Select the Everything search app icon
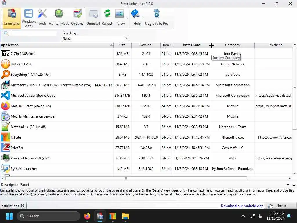The width and height of the screenshot is (297, 223). [x=5, y=74]
